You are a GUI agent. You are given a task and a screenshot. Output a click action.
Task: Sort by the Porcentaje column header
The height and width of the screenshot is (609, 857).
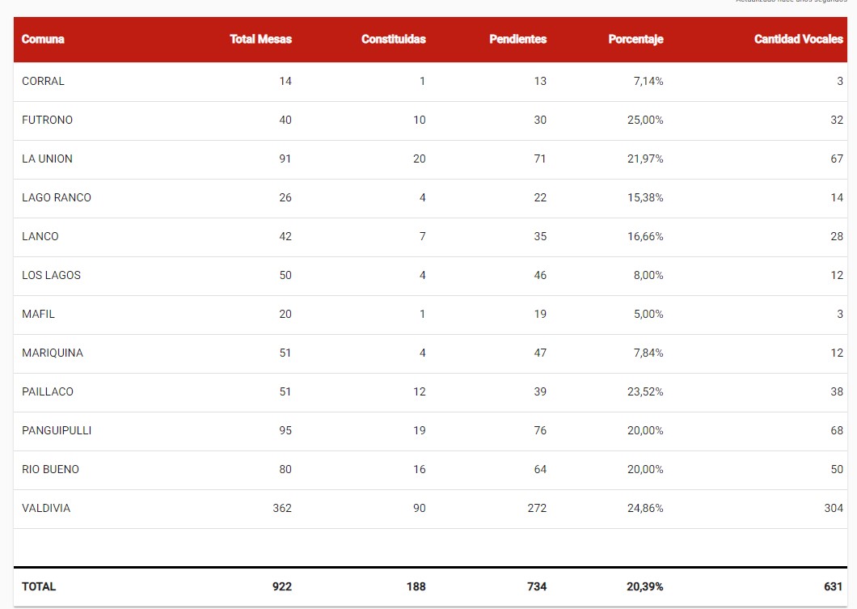635,40
